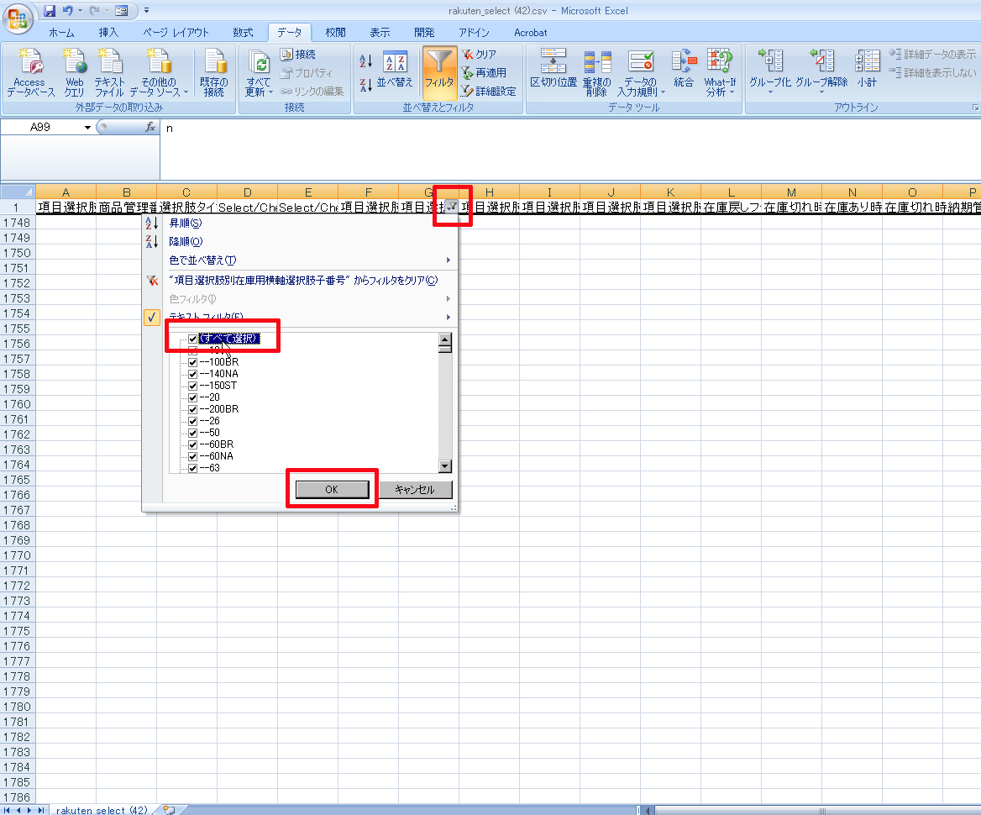Image resolution: width=981 pixels, height=815 pixels.
Task: Open the Name Box dropdown arrow
Action: 87,127
